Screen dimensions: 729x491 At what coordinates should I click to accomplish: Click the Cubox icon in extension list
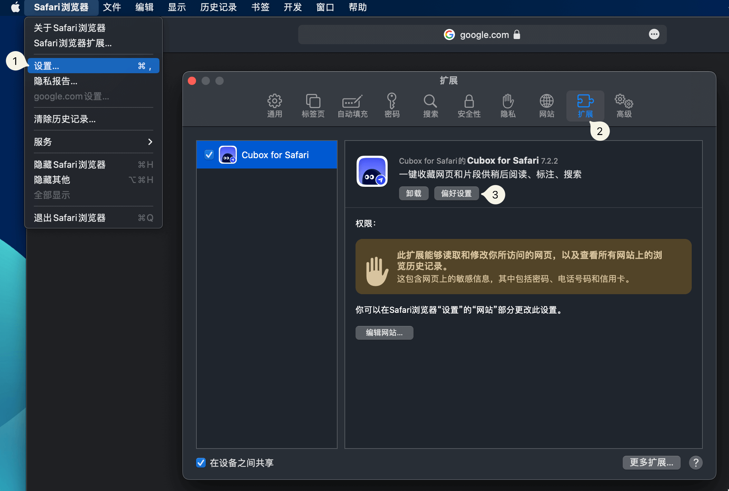click(x=228, y=155)
